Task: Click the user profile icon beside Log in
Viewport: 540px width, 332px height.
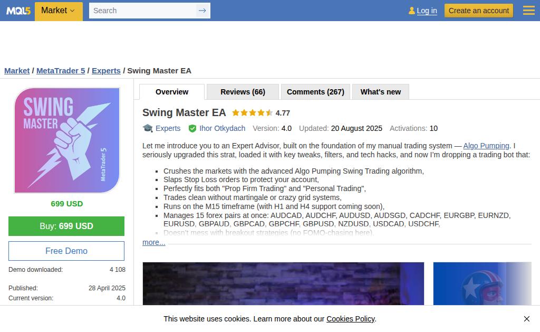Action: point(411,11)
